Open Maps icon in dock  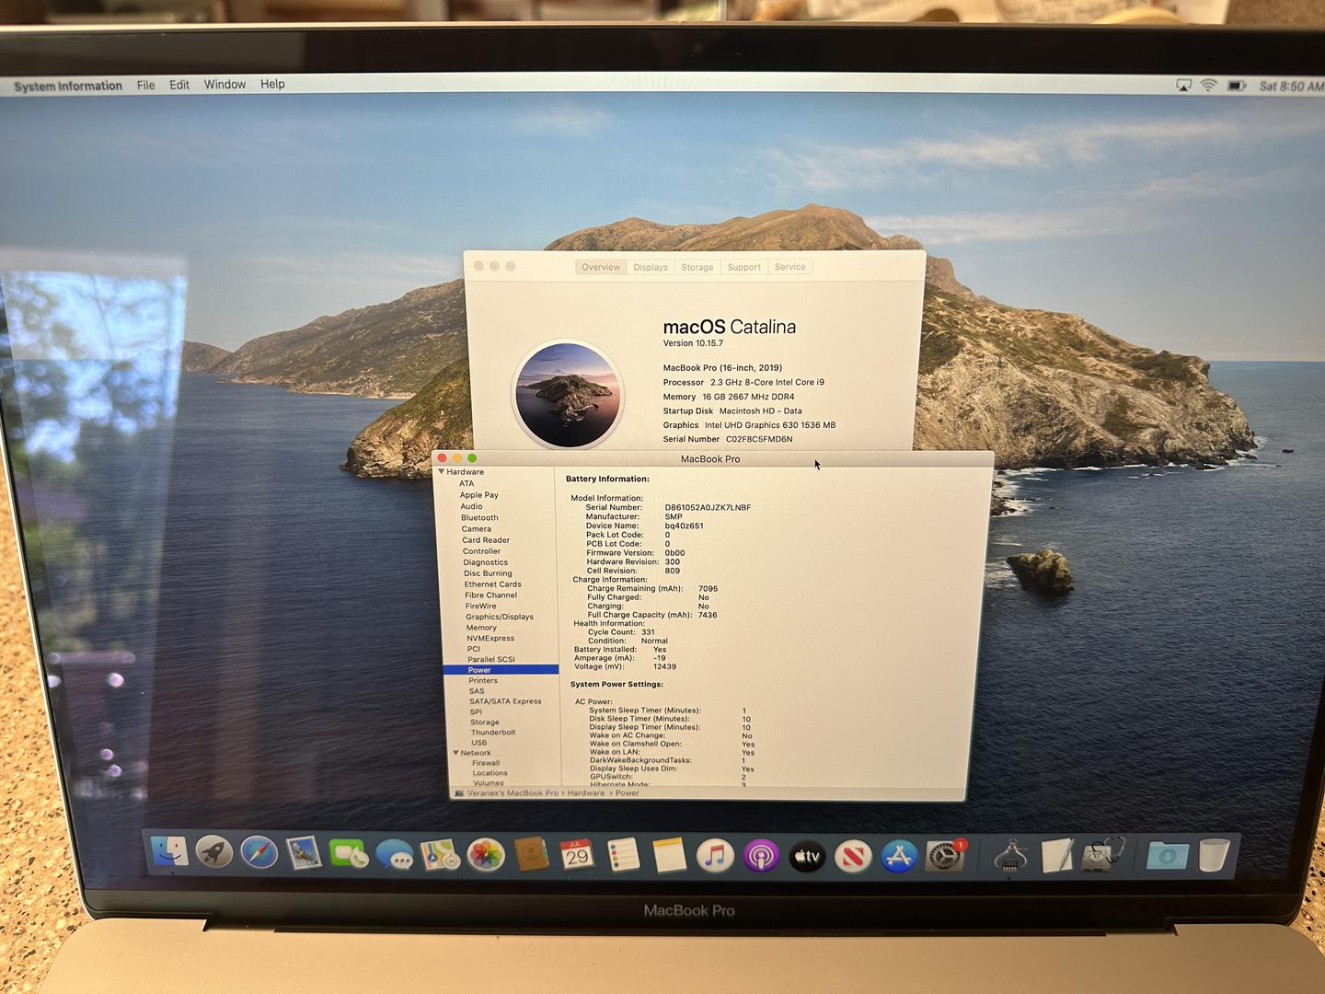pos(441,855)
